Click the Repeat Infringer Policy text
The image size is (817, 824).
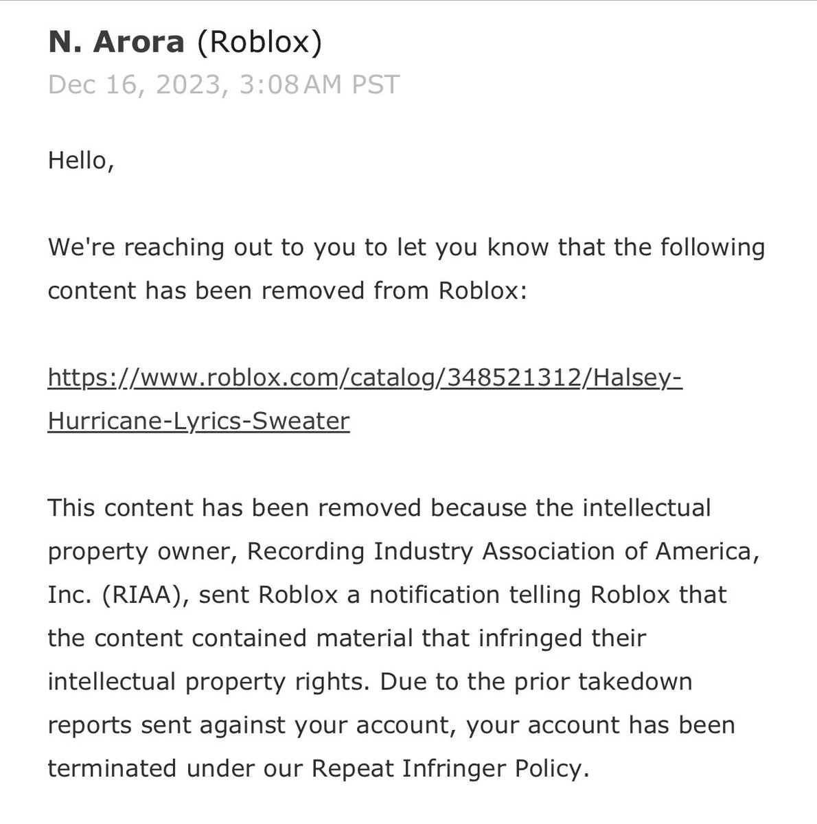tap(450, 769)
